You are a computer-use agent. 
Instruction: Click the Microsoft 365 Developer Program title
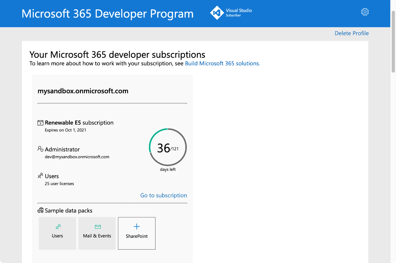[x=108, y=13]
